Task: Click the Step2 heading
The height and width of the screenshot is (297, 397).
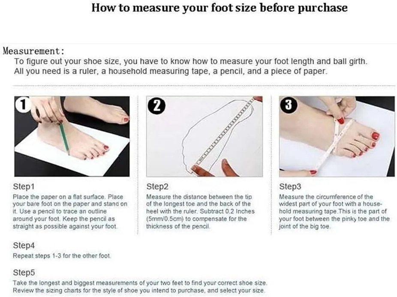Action: tap(157, 187)
